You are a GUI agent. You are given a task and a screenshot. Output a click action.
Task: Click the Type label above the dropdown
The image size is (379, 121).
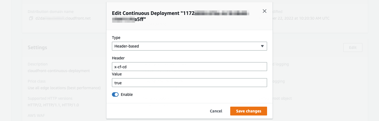(116, 38)
